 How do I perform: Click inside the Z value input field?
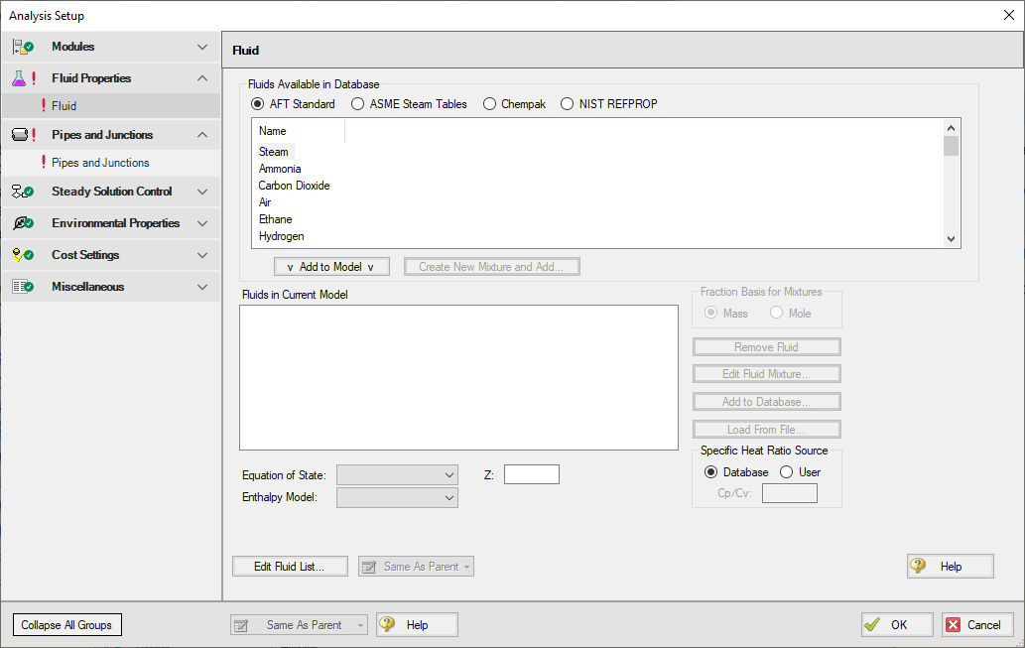(531, 474)
